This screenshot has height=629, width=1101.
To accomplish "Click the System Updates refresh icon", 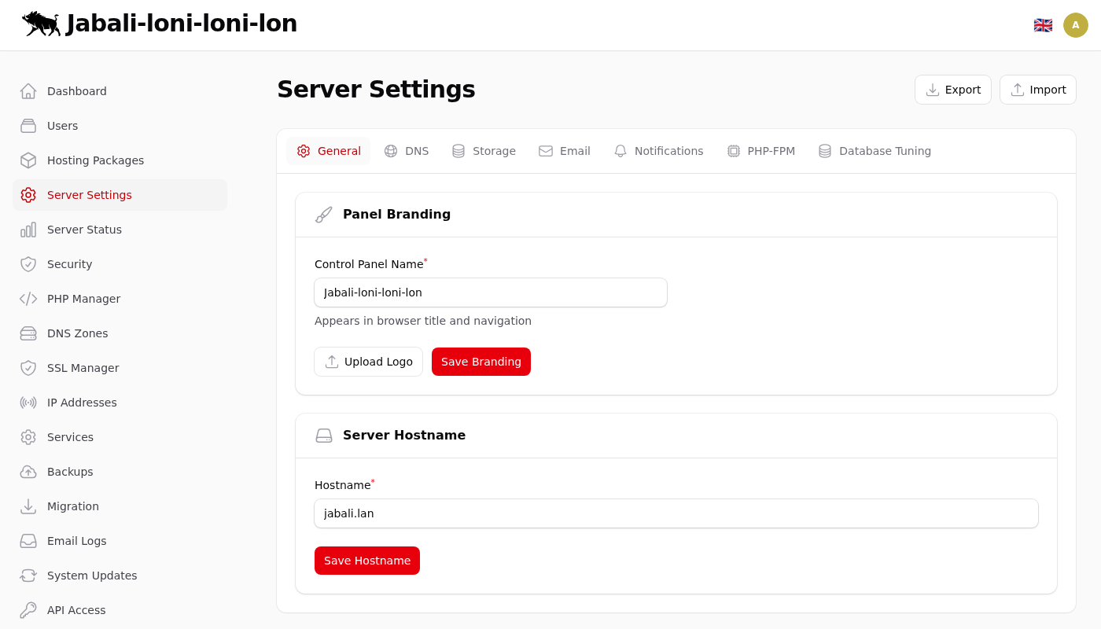I will coord(28,576).
